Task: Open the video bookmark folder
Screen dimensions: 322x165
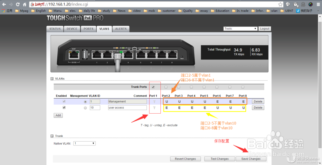Action: 135,11
